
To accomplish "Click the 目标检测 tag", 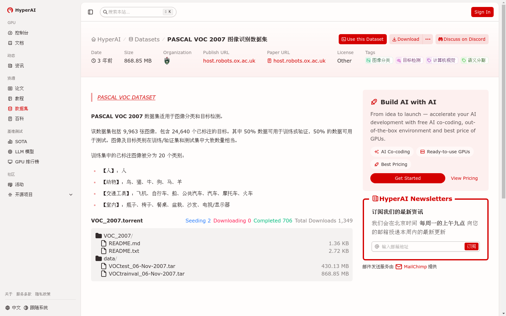I will 409,60.
